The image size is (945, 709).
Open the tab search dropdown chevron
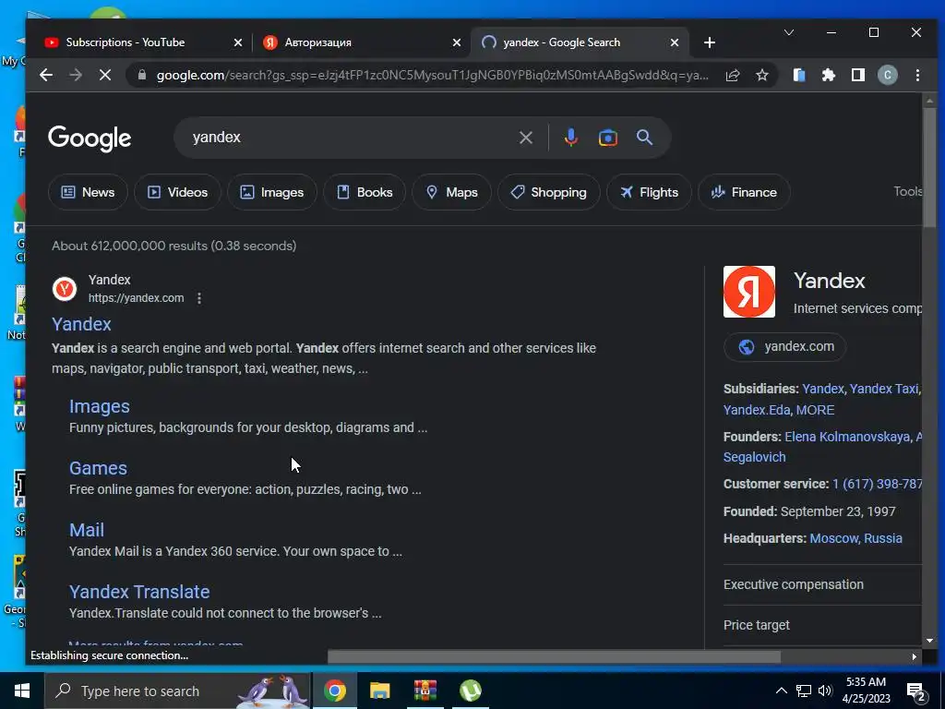pyautogui.click(x=789, y=32)
